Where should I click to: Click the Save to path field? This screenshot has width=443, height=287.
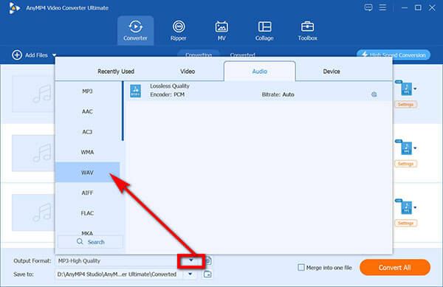pos(119,274)
